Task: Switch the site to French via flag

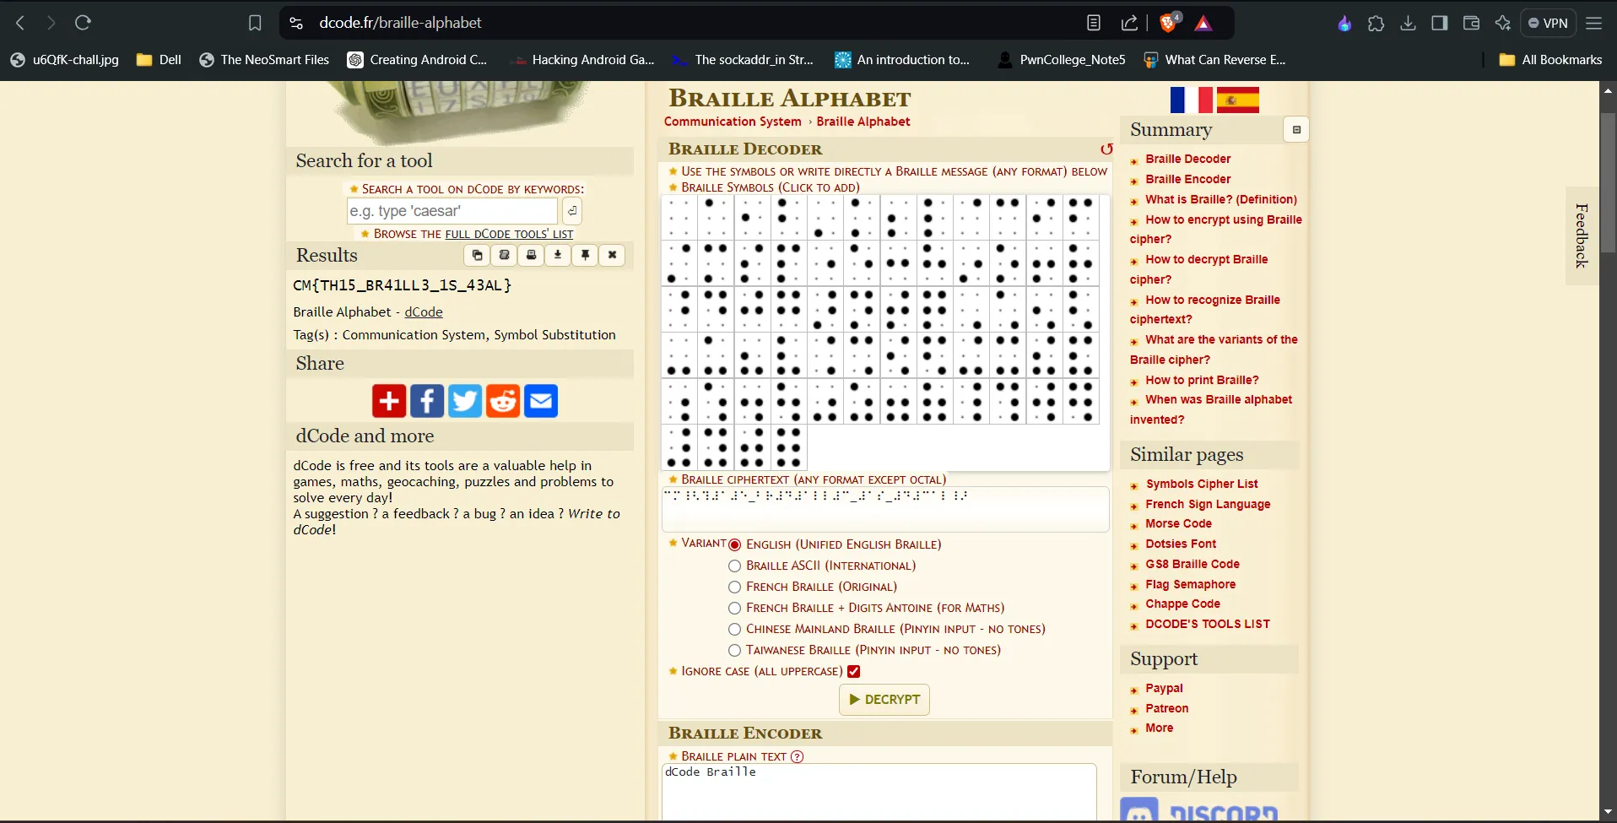Action: click(x=1191, y=100)
